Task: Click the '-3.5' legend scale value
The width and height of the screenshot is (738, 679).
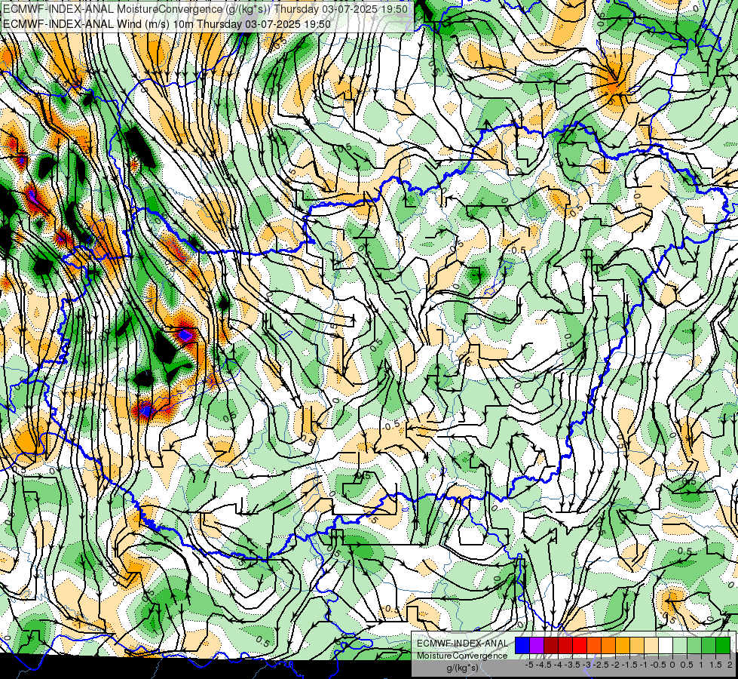Action: pyautogui.click(x=572, y=665)
